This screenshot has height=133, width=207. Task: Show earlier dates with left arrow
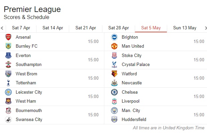pyautogui.click(x=2, y=28)
